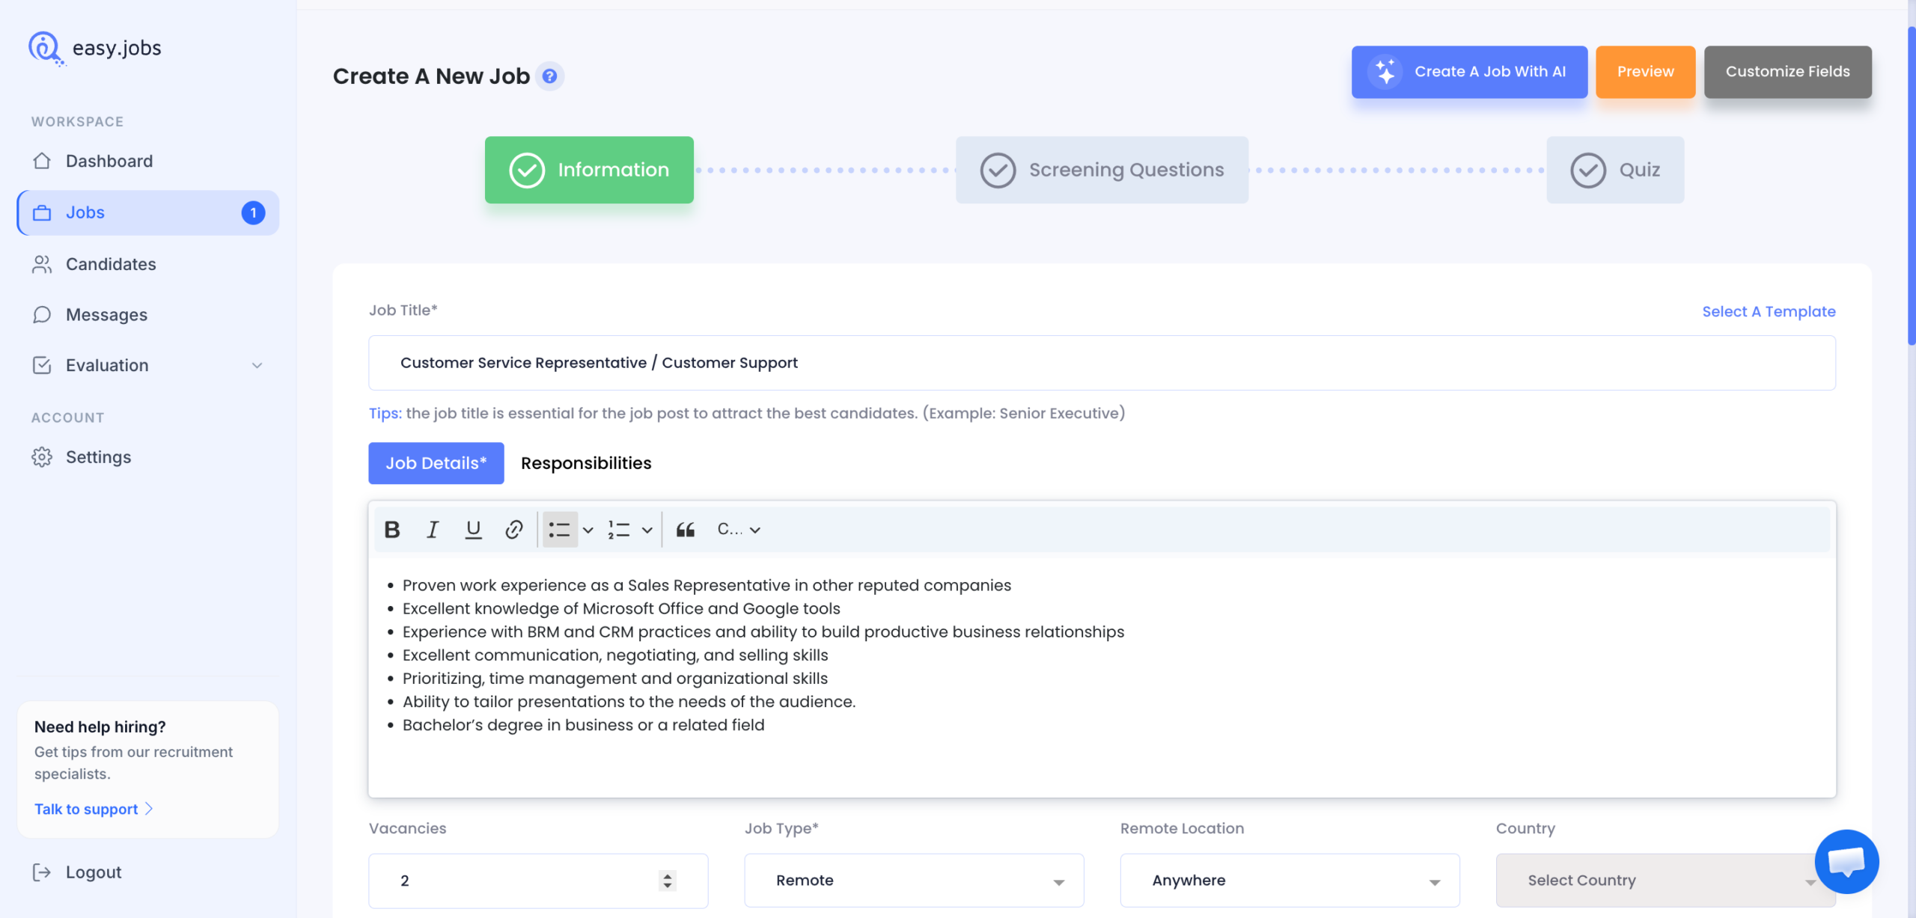
Task: Toggle numbered list
Action: (x=619, y=530)
